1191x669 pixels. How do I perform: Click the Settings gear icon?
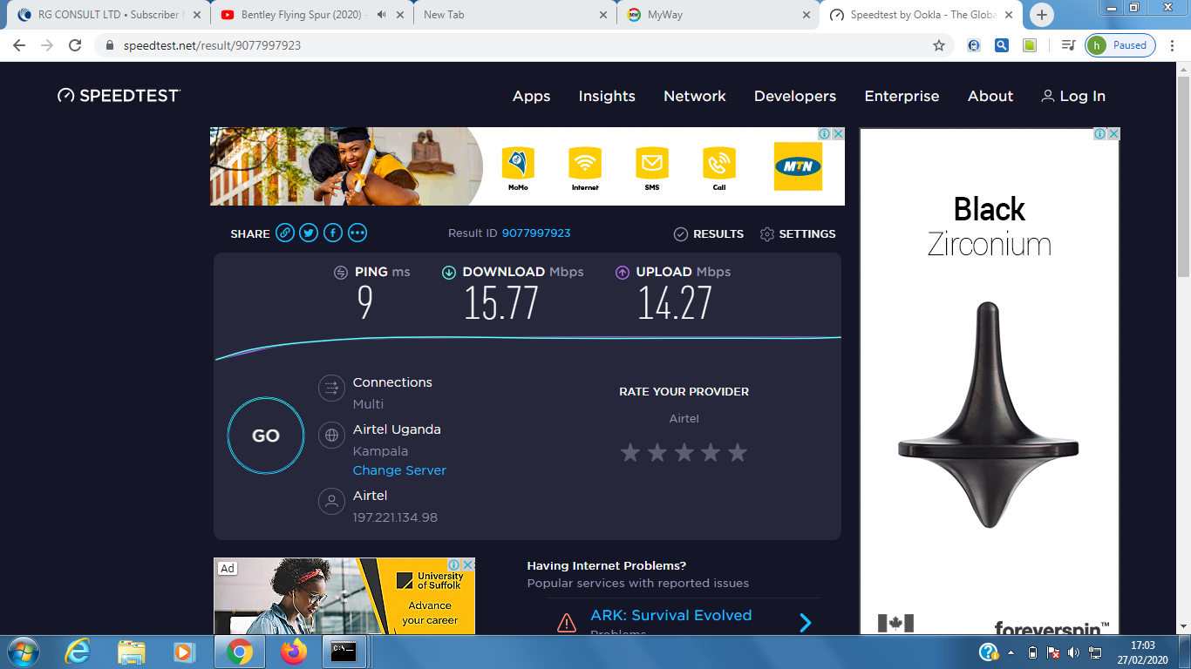tap(767, 234)
